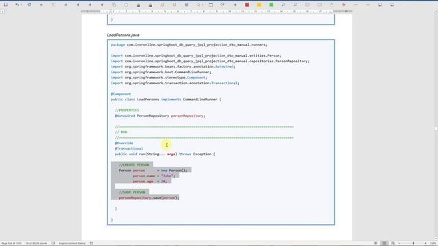This screenshot has height=246, width=438.
Task: Click the English (United States) language indicator
Action: [x=72, y=243]
